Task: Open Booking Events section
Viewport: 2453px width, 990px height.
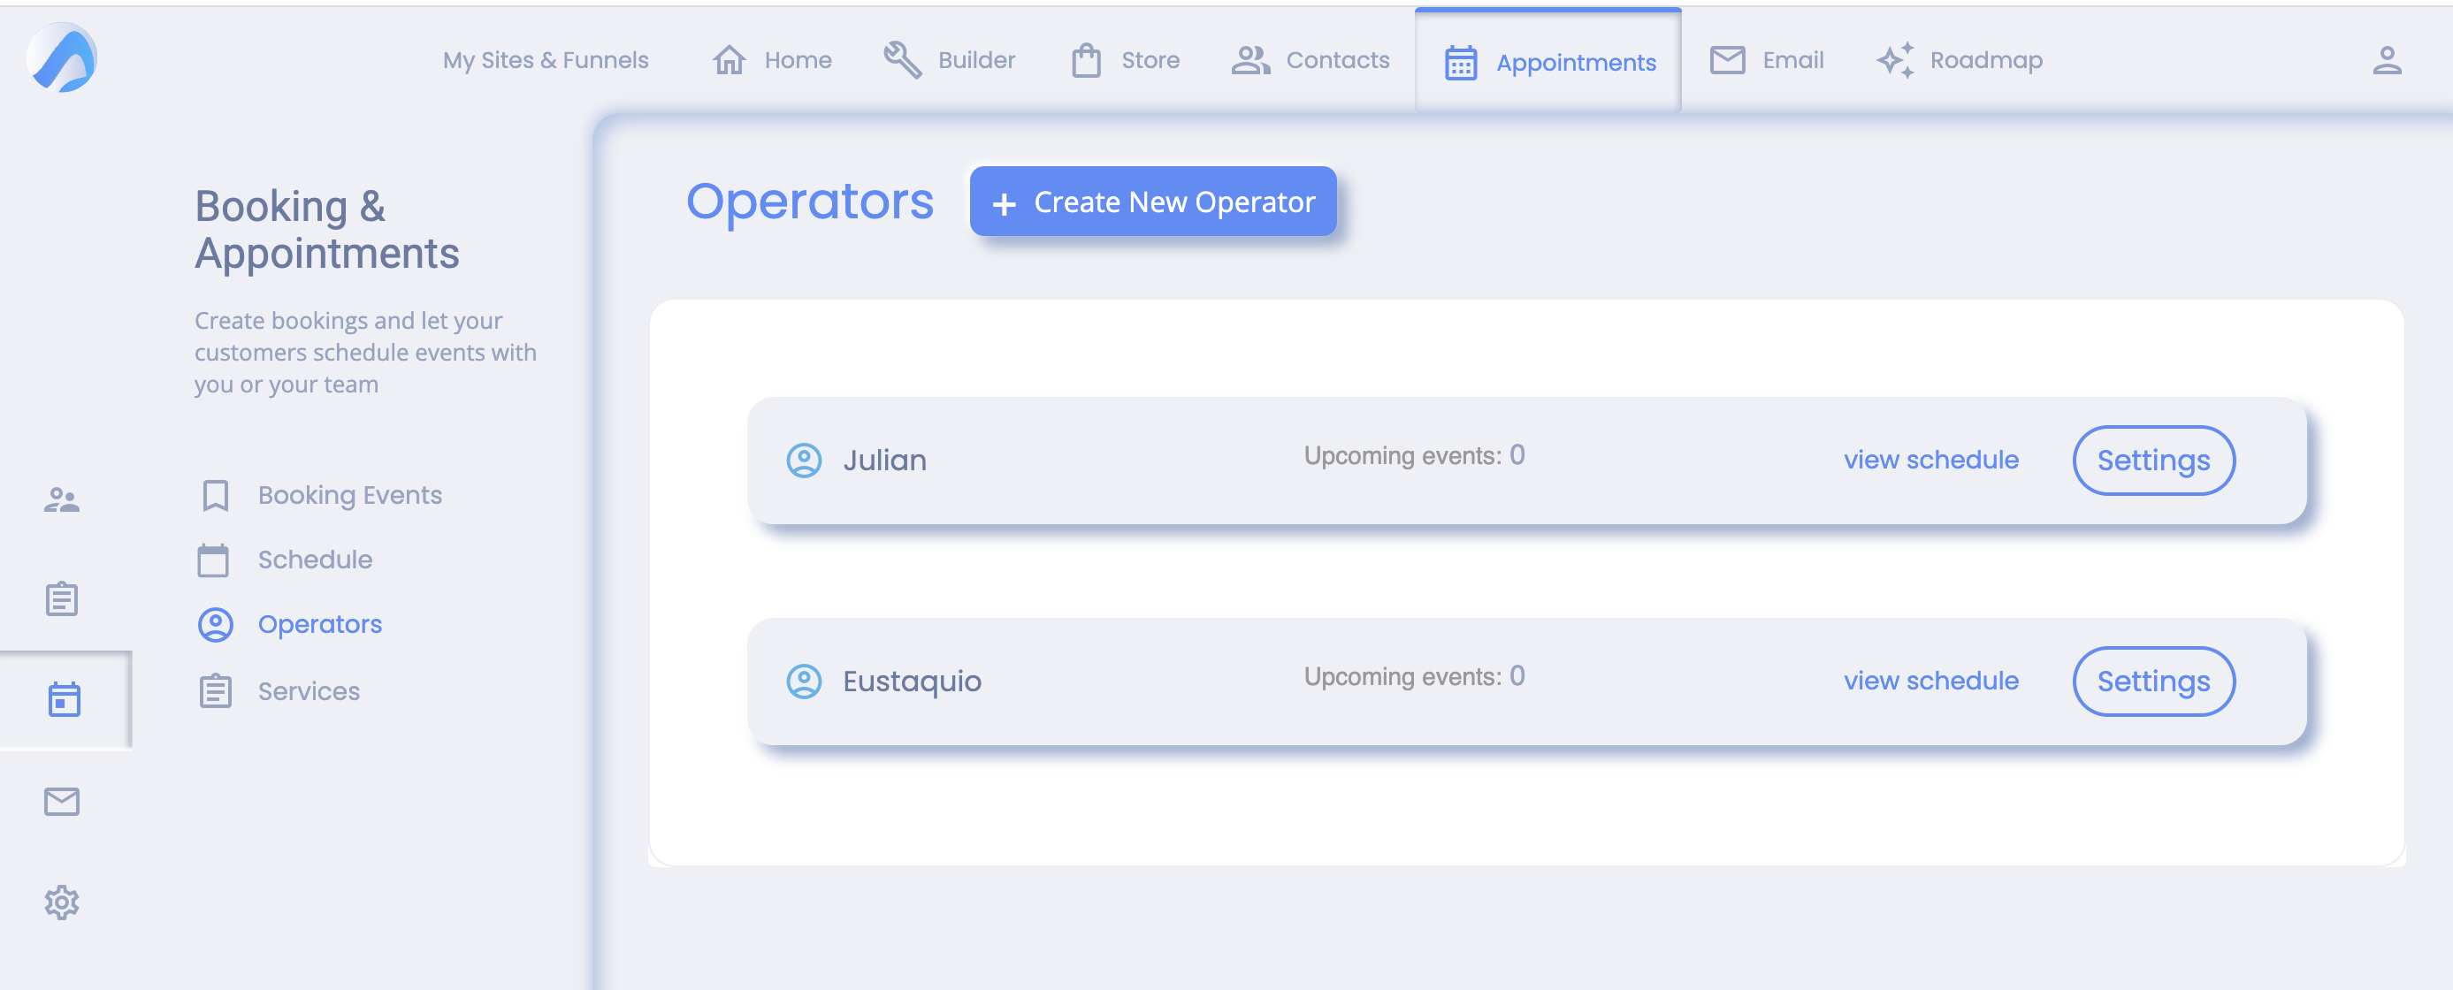Action: (x=322, y=495)
